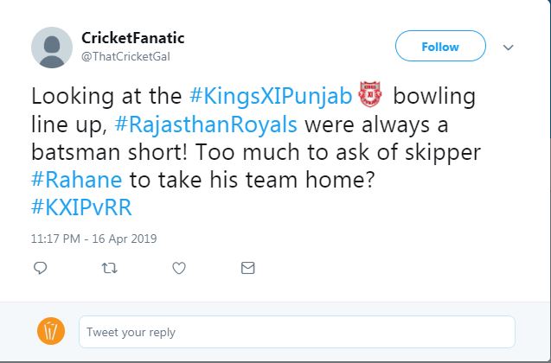
Task: Like the tweet with the heart icon
Action: coord(179,269)
